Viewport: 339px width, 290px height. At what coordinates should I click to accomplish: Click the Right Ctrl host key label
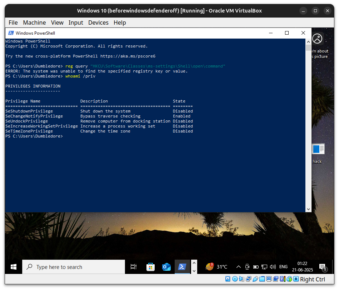pyautogui.click(x=313, y=279)
